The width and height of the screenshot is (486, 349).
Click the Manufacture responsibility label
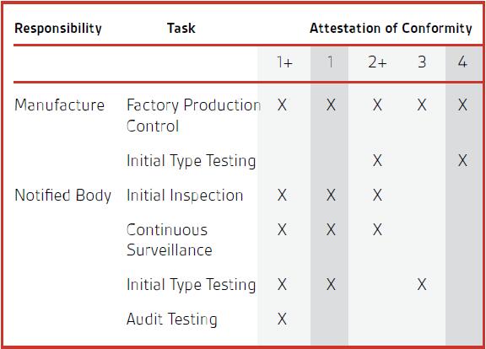[60, 105]
